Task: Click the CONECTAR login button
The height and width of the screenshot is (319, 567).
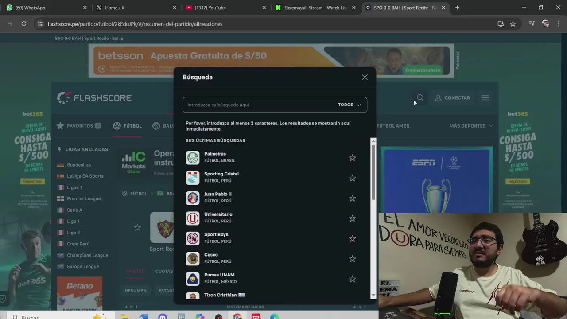Action: [452, 98]
